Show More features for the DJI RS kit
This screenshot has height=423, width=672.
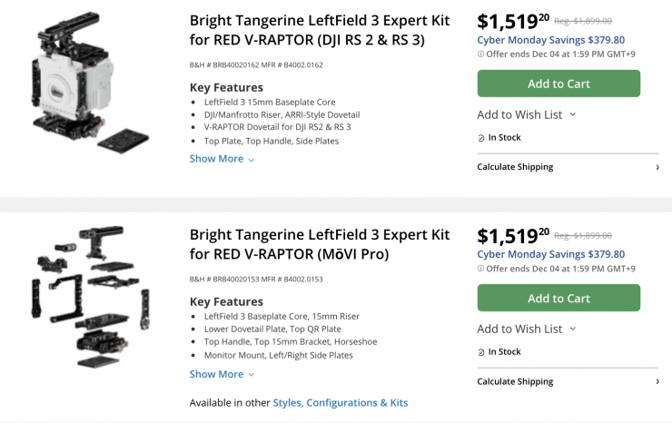222,159
